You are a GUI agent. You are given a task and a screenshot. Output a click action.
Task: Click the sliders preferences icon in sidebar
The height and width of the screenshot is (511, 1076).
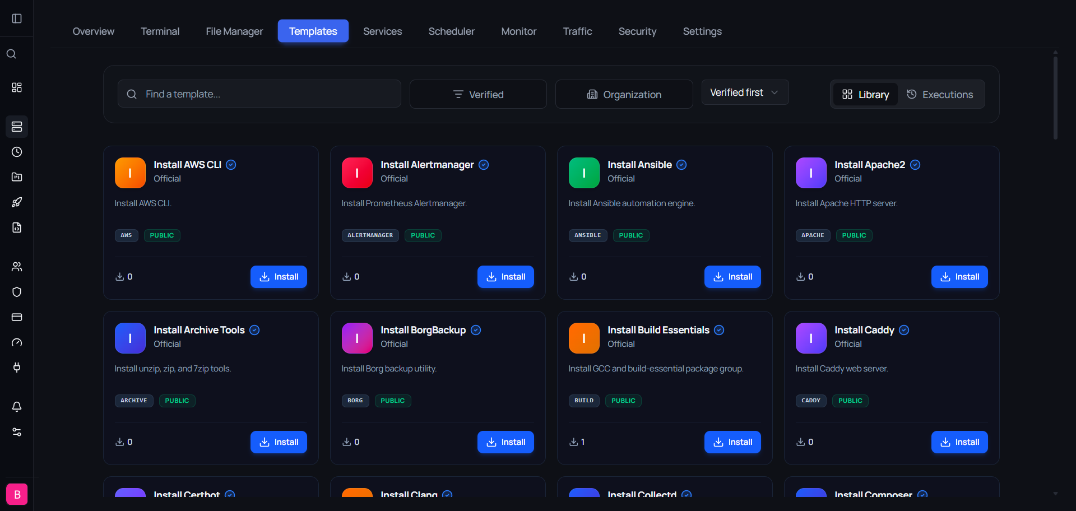17,432
